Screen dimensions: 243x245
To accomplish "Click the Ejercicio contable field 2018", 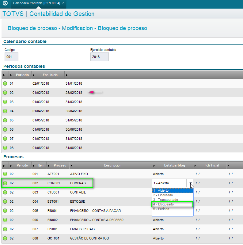I will [100, 57].
